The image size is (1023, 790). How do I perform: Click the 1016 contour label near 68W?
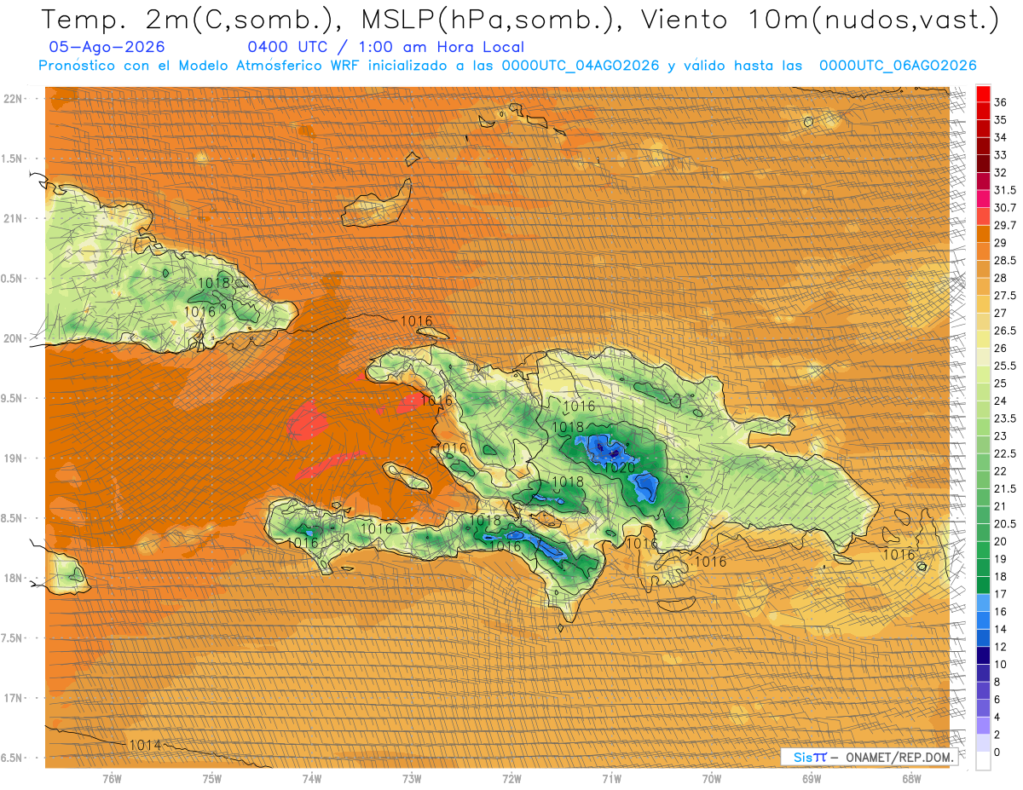(899, 555)
